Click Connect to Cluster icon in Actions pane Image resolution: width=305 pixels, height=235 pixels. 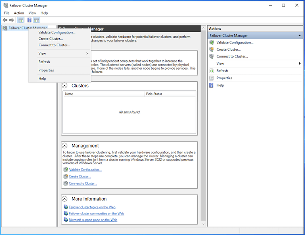pos(211,56)
